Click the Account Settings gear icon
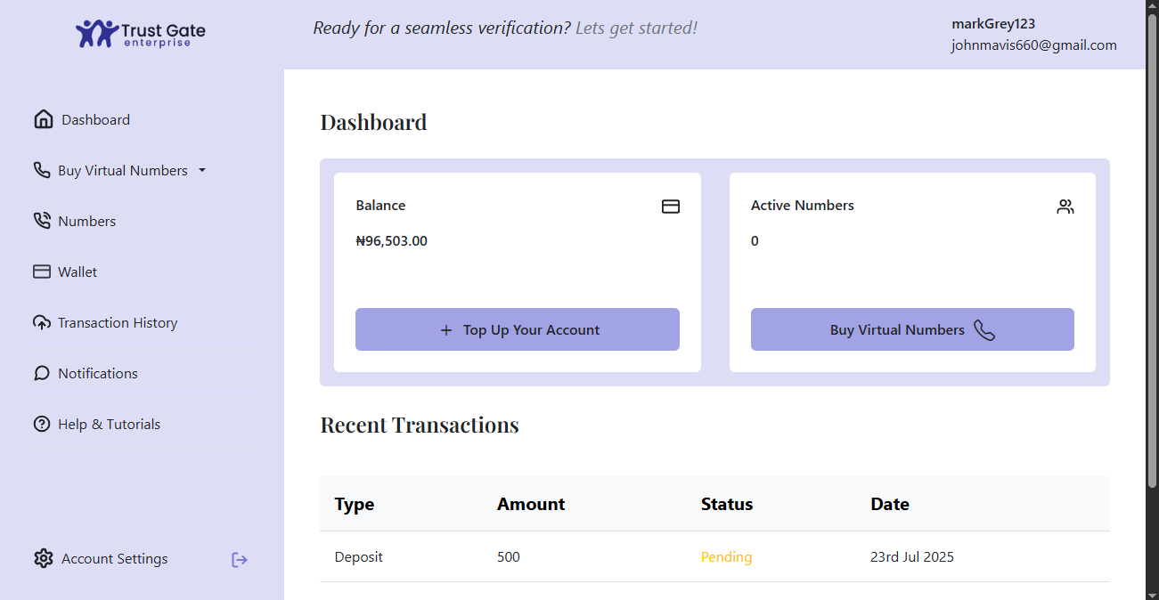The height and width of the screenshot is (600, 1159). [x=43, y=558]
